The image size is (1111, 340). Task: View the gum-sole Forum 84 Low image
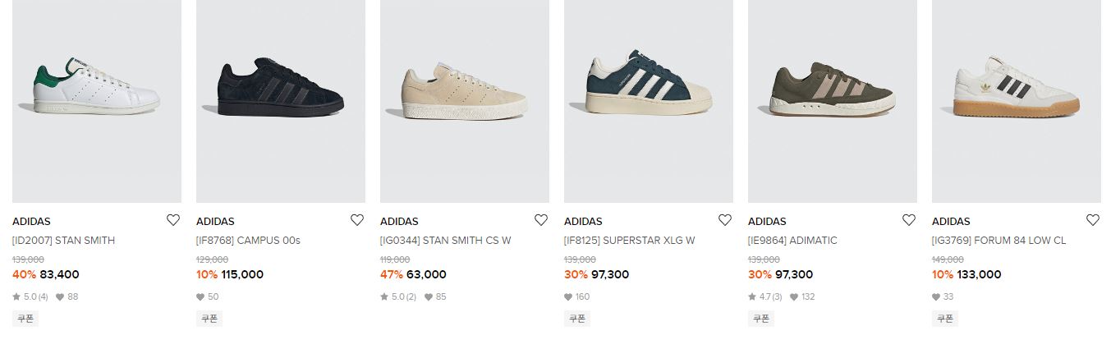1017,100
